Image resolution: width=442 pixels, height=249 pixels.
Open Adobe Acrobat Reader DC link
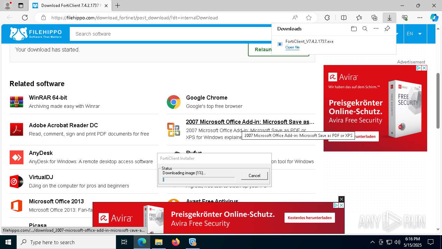tap(63, 125)
